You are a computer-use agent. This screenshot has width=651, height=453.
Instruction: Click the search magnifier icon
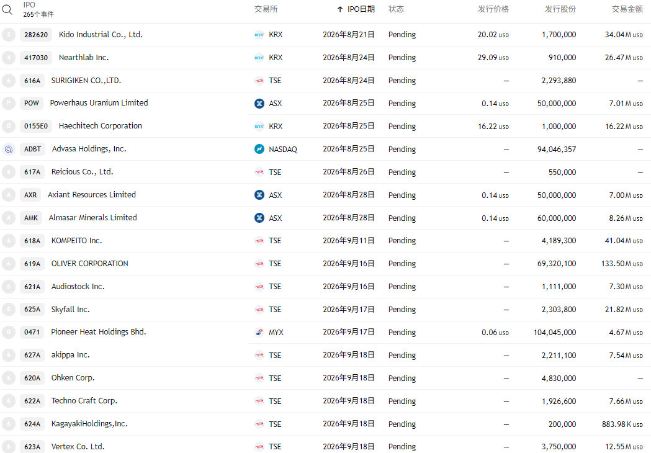[7, 9]
